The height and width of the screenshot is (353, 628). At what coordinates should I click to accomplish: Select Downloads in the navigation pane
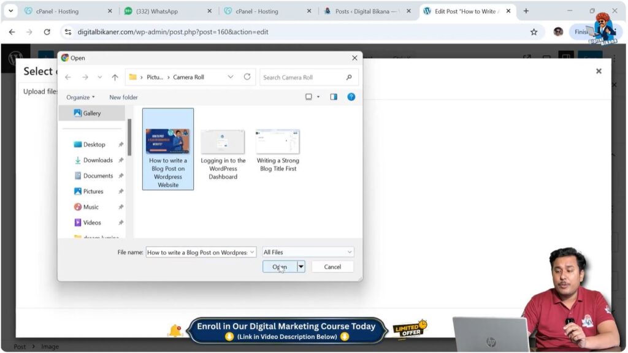[98, 160]
